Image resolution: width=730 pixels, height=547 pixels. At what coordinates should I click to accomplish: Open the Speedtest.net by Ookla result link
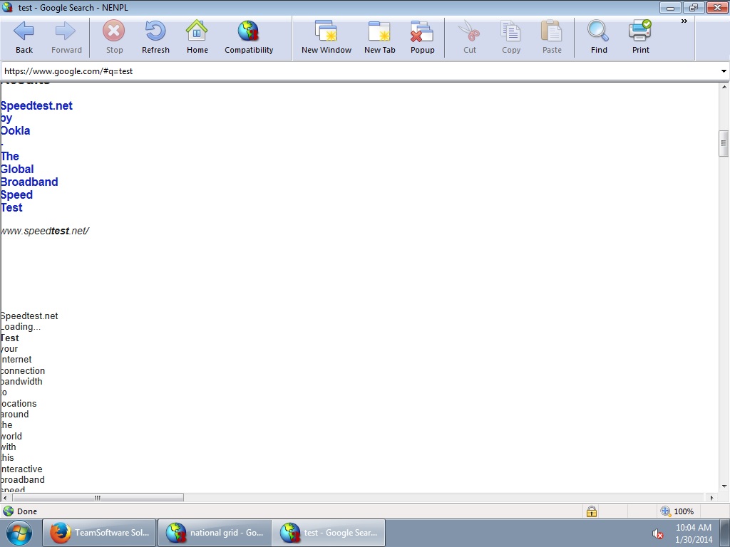point(36,156)
